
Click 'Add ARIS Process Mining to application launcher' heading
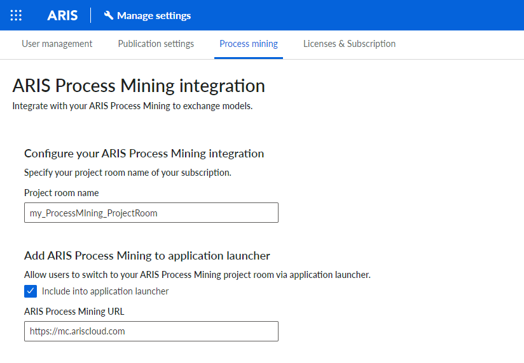147,256
